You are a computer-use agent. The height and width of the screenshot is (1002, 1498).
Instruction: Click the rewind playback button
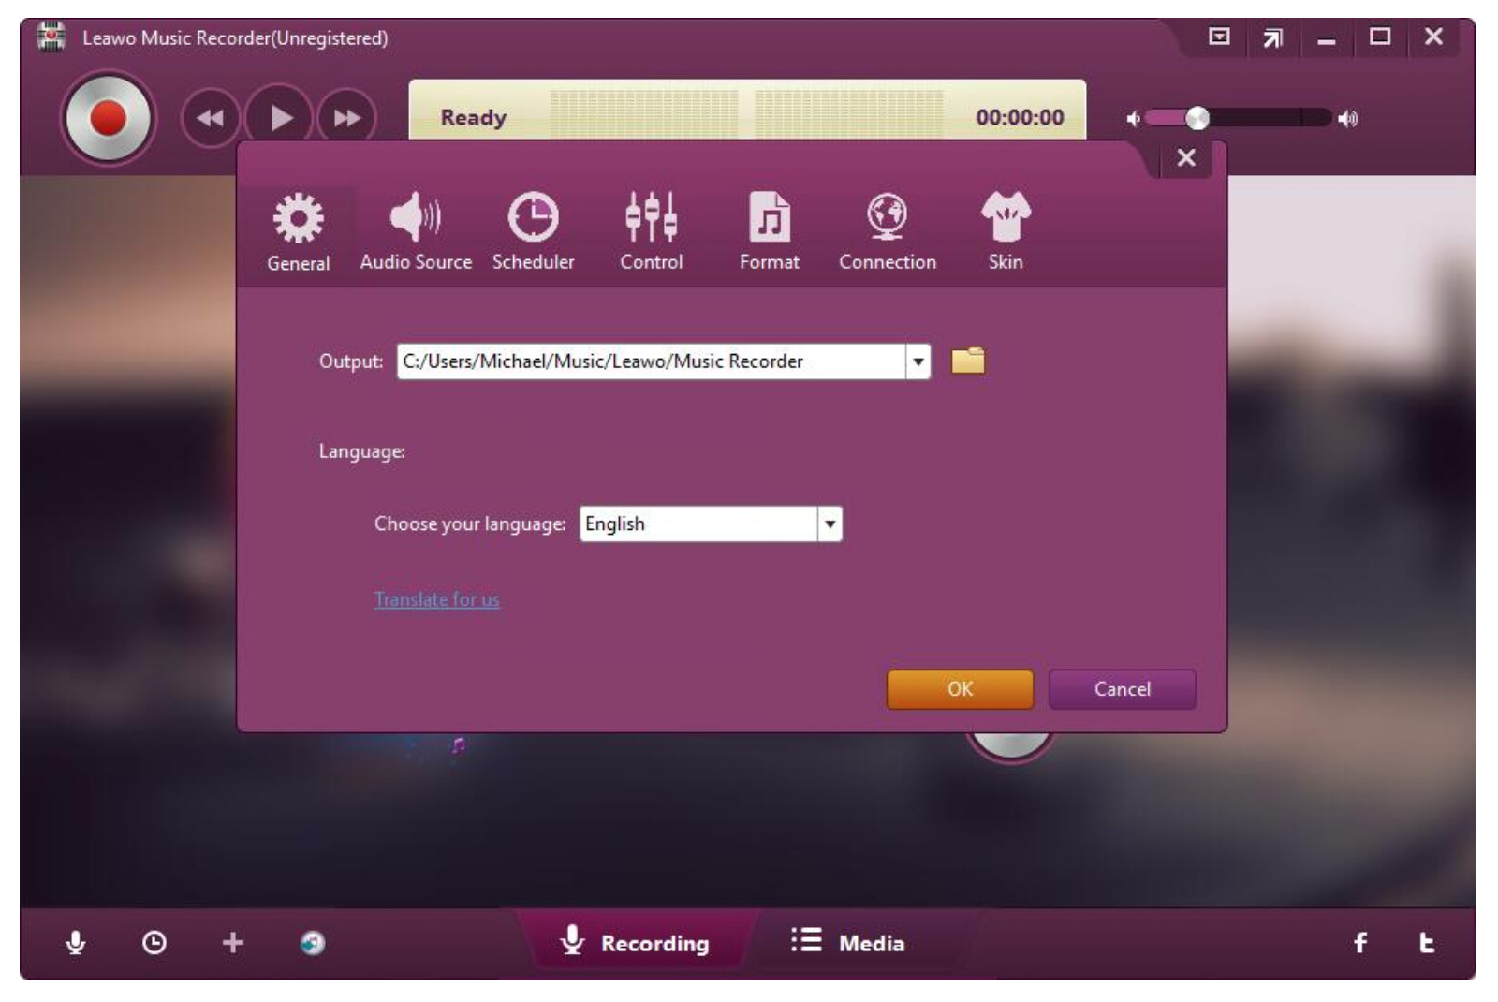pos(210,118)
